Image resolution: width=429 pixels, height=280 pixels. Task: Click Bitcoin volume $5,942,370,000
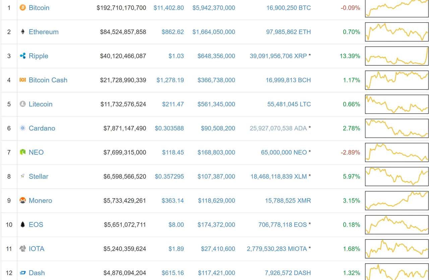[214, 8]
